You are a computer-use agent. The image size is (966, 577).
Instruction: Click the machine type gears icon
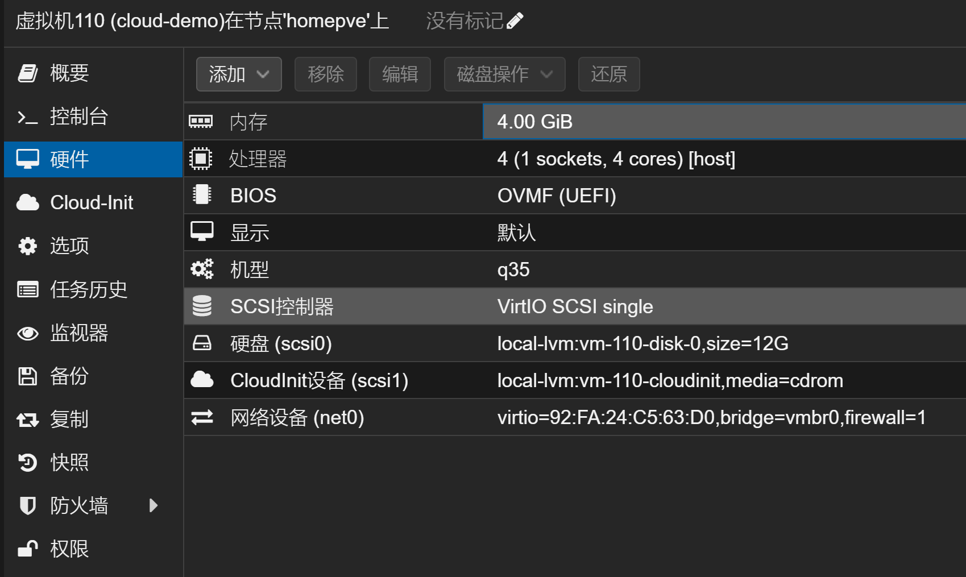point(202,269)
